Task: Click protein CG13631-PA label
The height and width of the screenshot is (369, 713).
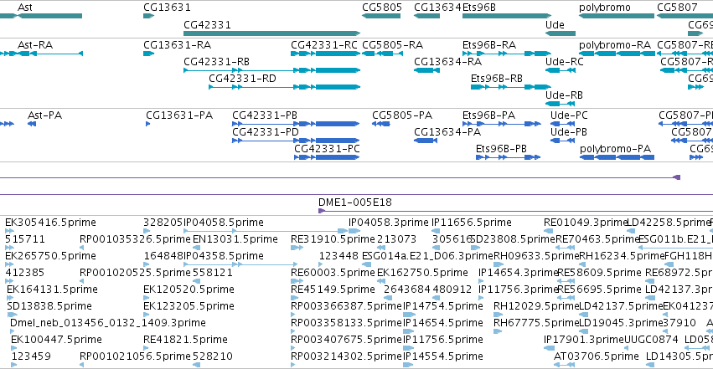Action: tap(179, 115)
